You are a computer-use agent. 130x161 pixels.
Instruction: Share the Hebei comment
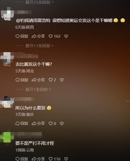(38, 80)
